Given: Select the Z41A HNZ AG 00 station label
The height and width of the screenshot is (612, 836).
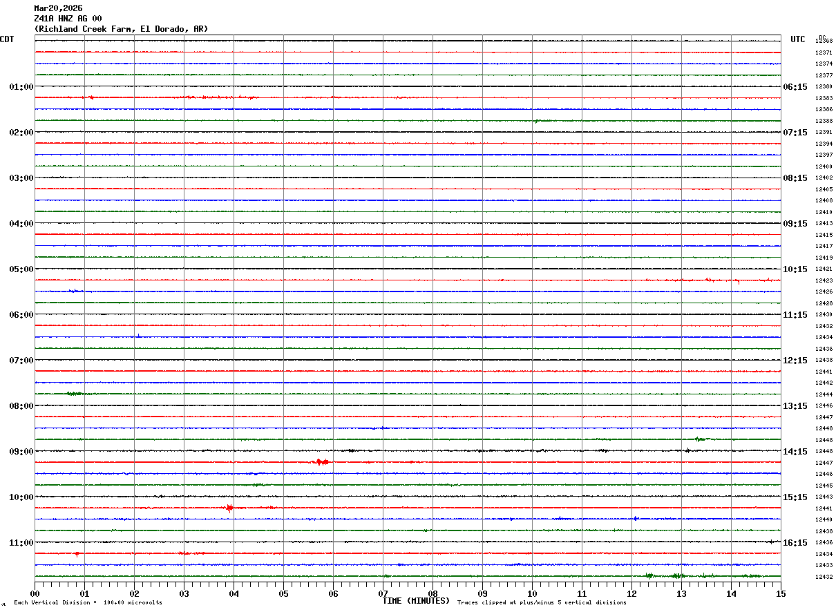Looking at the screenshot, I should tap(68, 19).
